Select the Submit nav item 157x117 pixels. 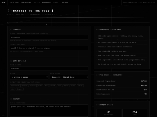click(56, 2)
